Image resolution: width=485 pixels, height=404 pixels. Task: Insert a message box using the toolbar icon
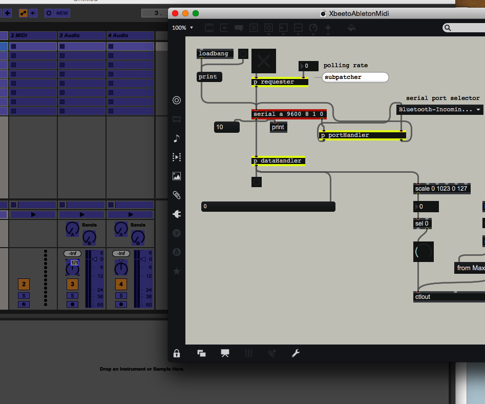[224, 28]
